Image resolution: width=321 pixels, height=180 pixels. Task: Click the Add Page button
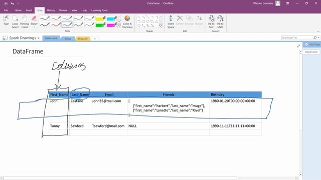pyautogui.click(x=312, y=44)
